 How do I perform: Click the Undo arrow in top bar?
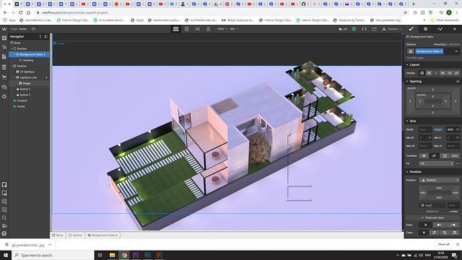point(340,29)
